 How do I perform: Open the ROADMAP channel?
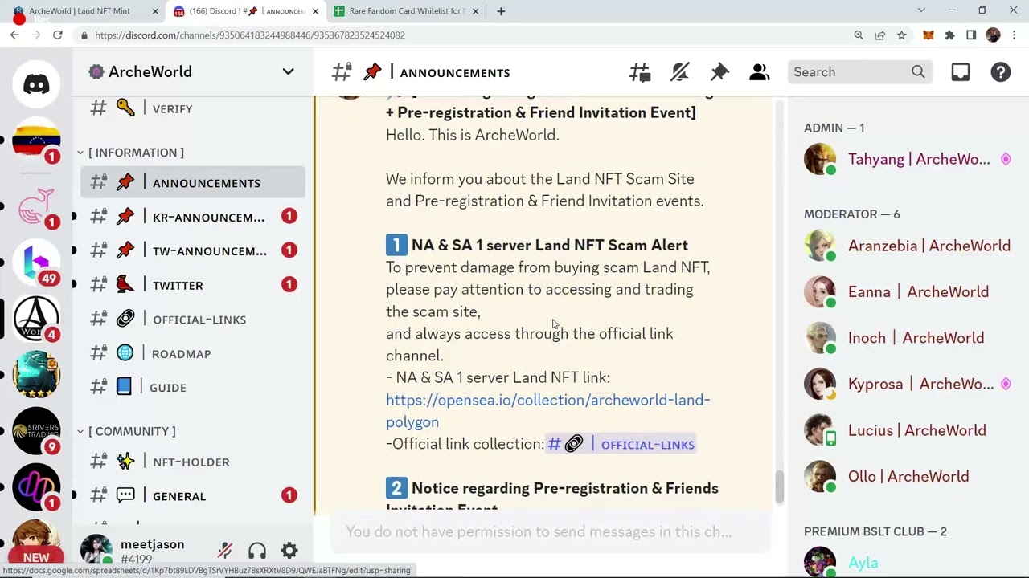193,353
